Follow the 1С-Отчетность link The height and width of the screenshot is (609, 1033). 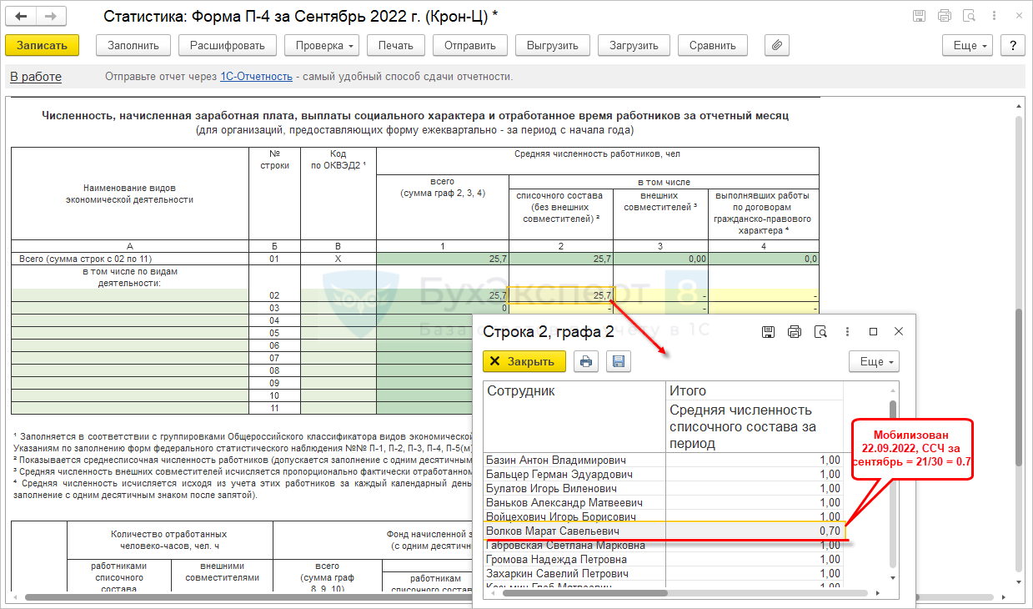(256, 77)
